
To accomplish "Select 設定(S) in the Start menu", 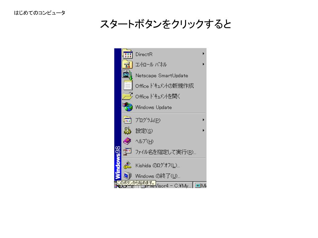I will coord(164,131).
